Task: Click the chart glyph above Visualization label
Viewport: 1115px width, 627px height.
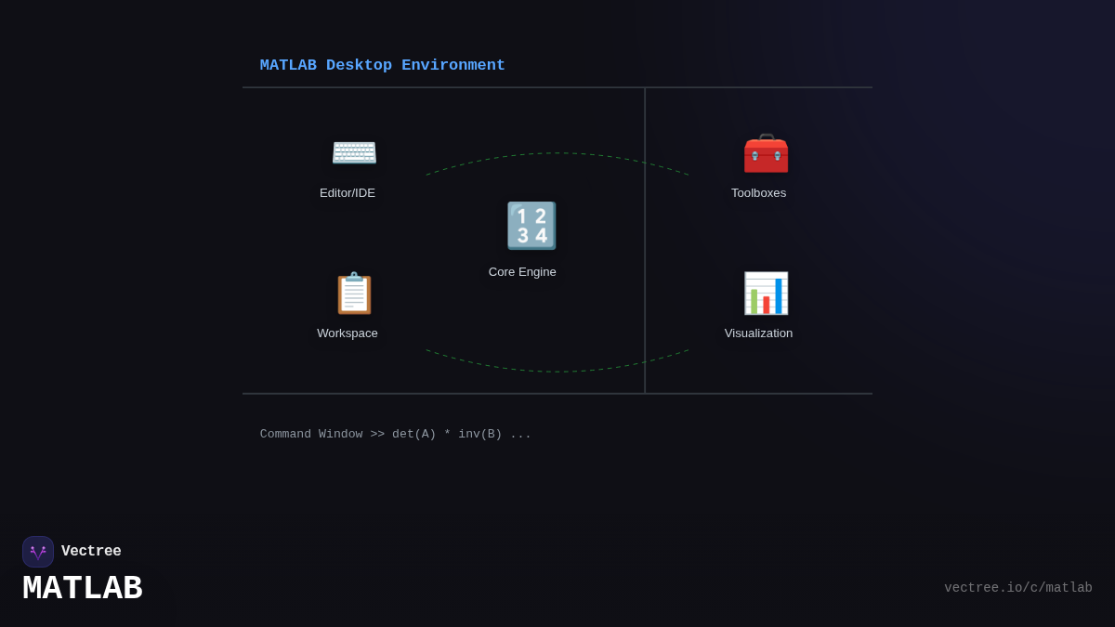Action: click(766, 293)
